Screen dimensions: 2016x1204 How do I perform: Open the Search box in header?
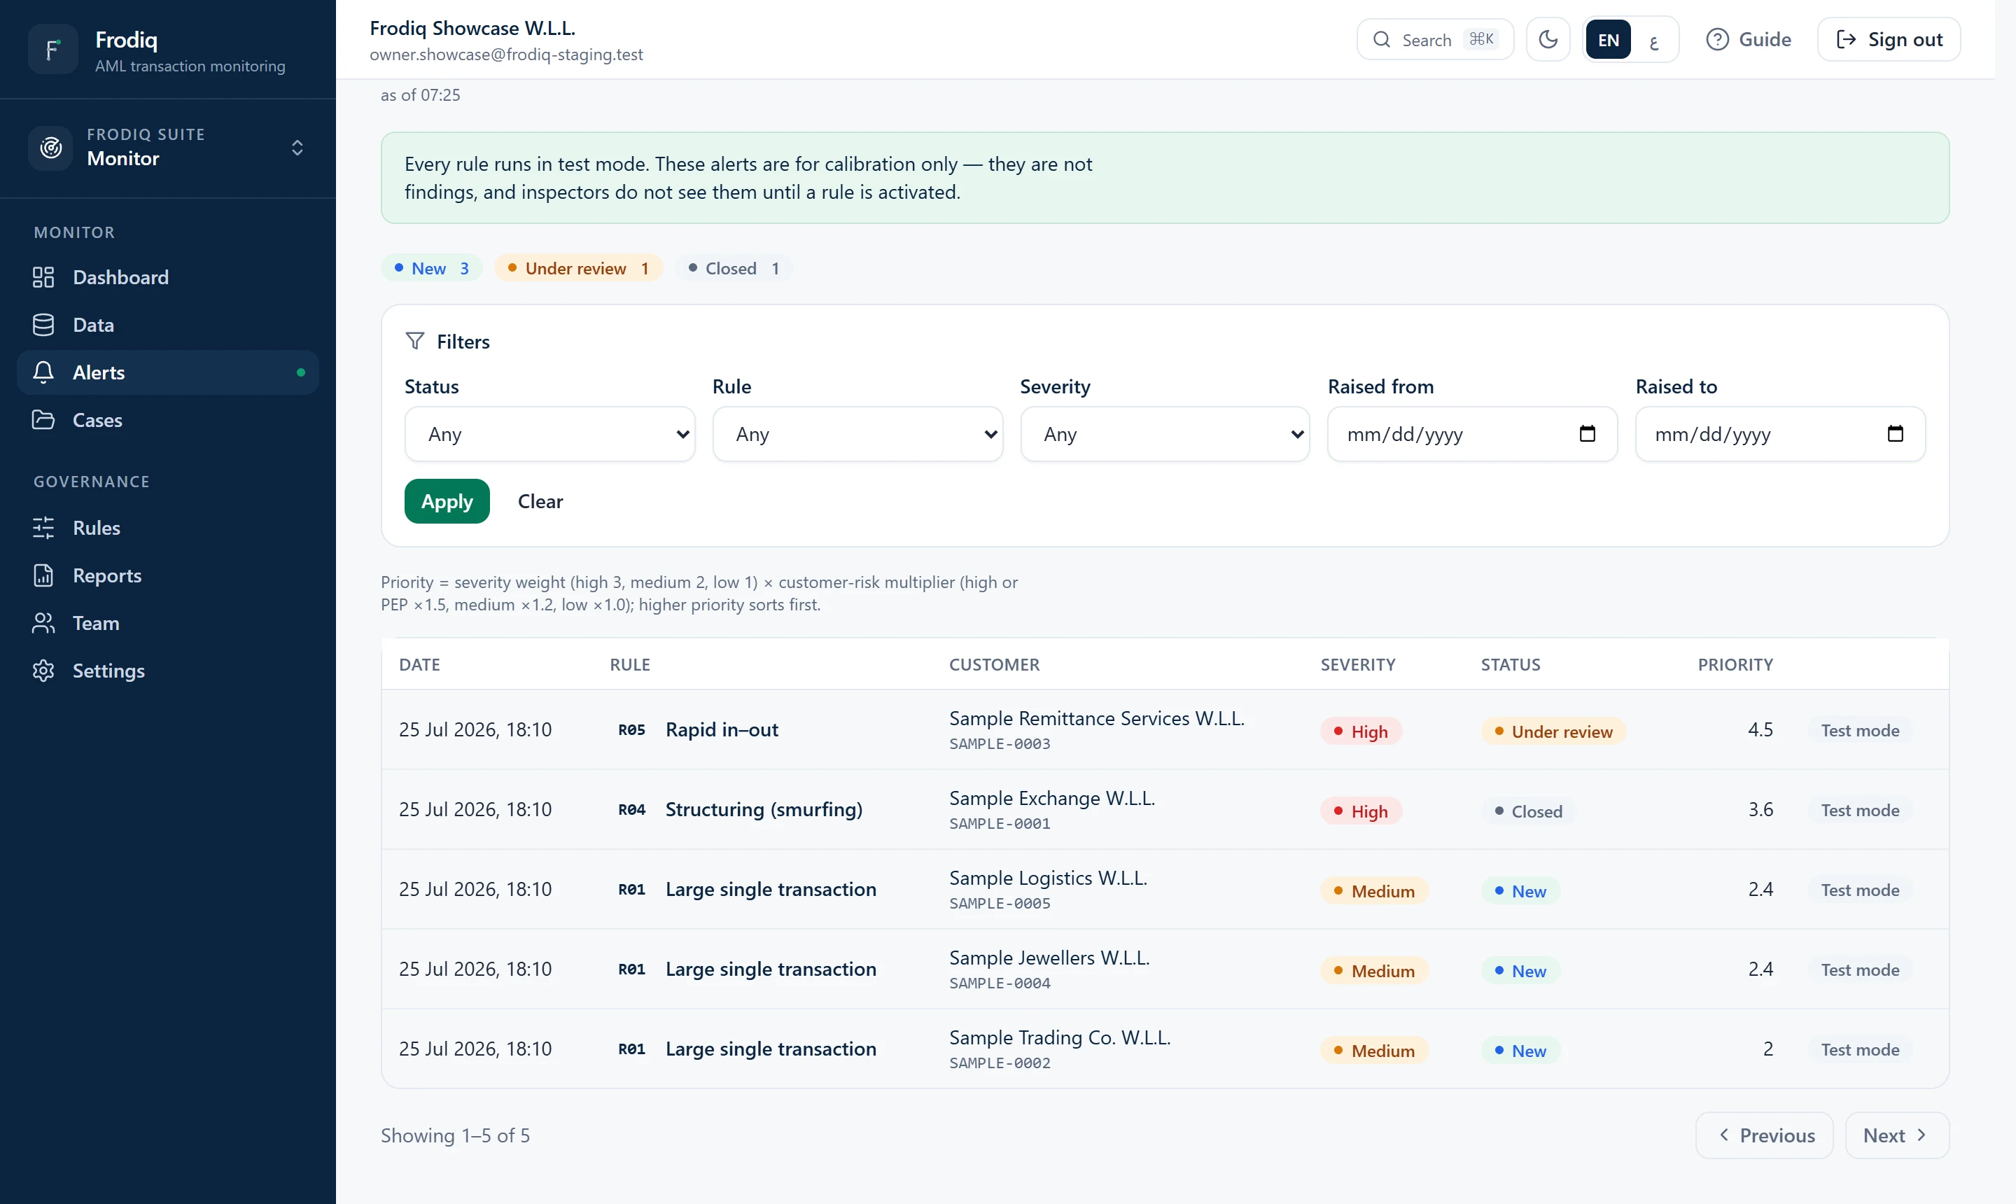pos(1434,40)
